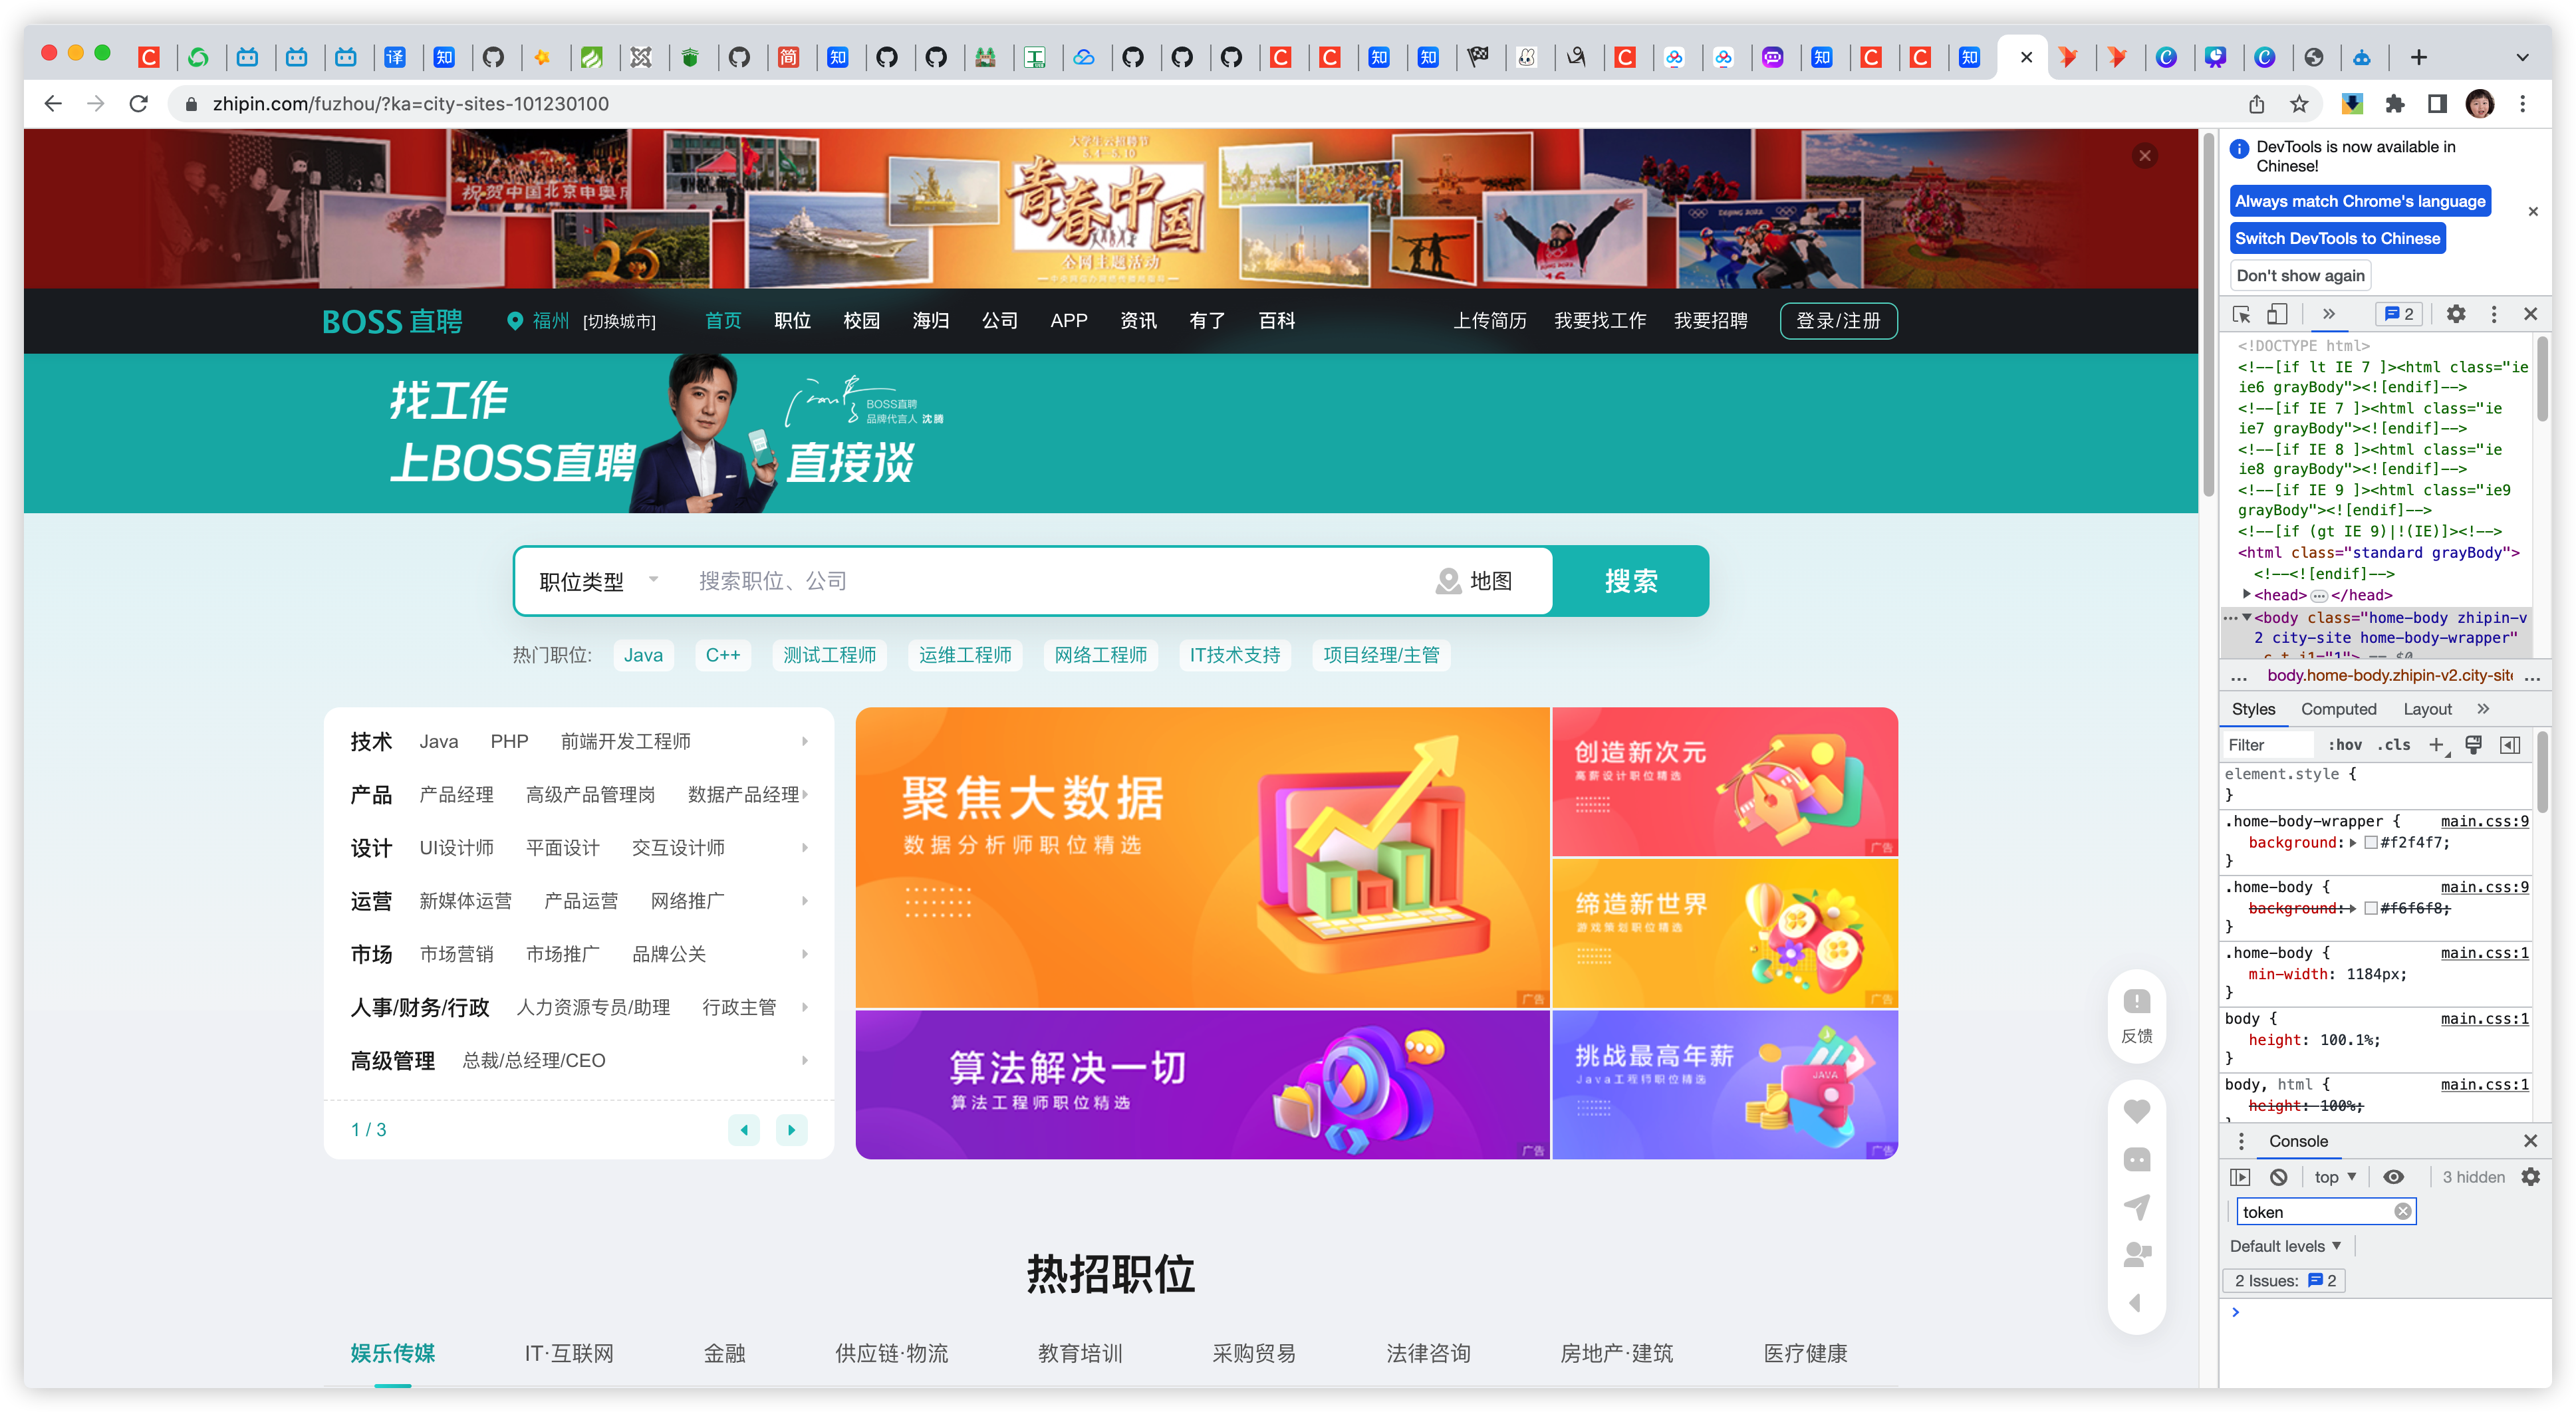Click the #f2f4f7 background color swatch
The height and width of the screenshot is (1412, 2576).
coord(2370,843)
